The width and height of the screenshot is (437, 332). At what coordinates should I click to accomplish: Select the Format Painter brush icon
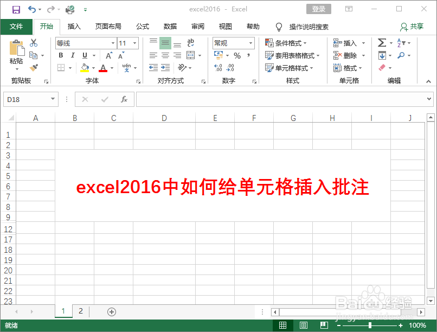point(34,67)
